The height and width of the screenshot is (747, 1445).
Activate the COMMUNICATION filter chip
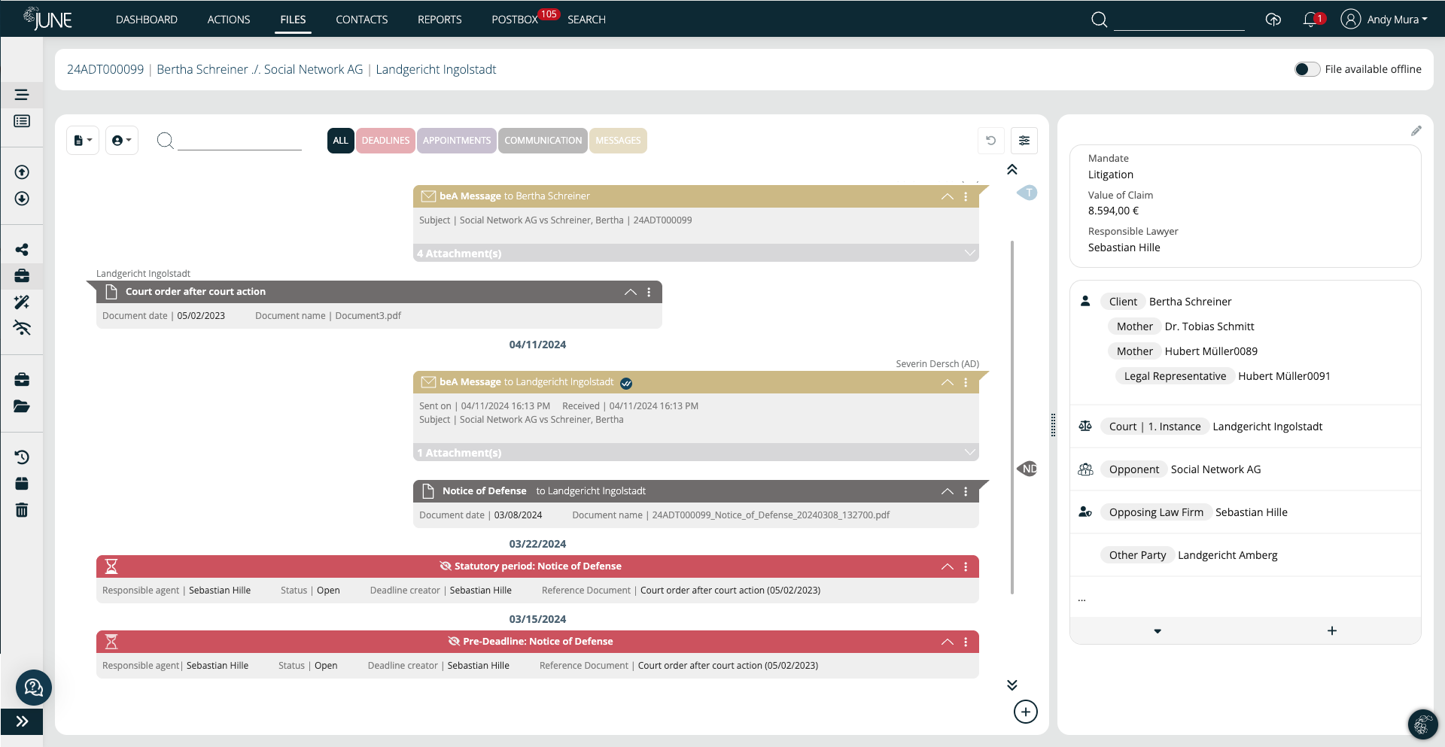543,140
